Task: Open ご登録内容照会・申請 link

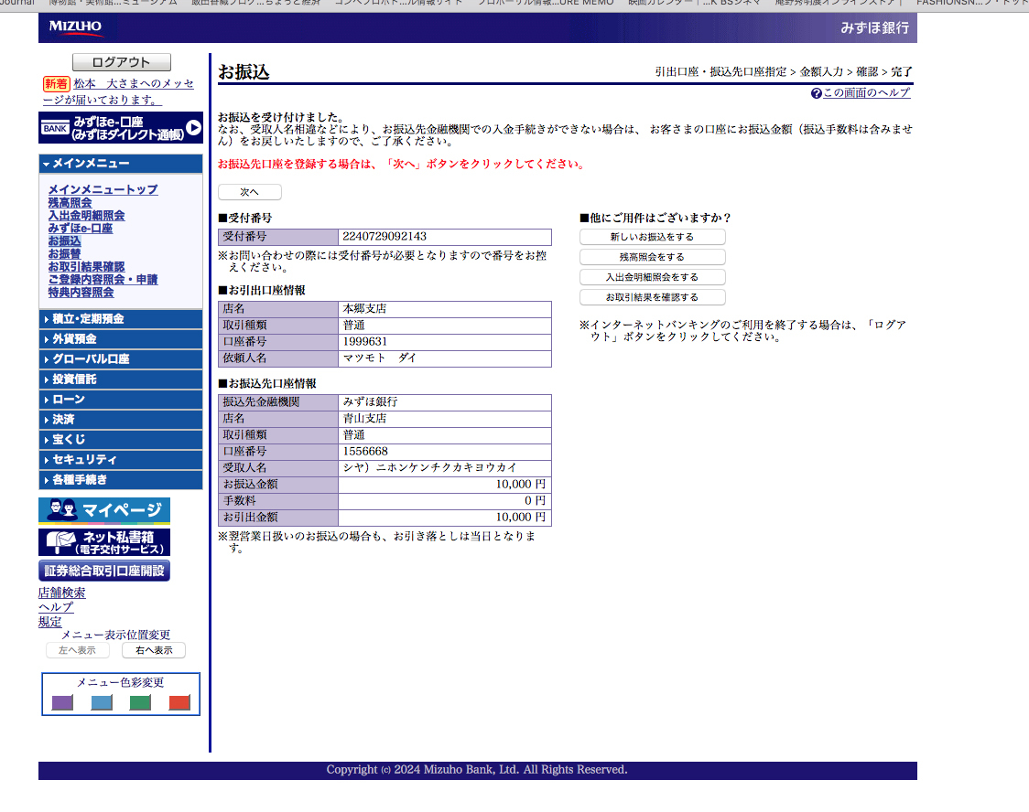Action: click(103, 279)
